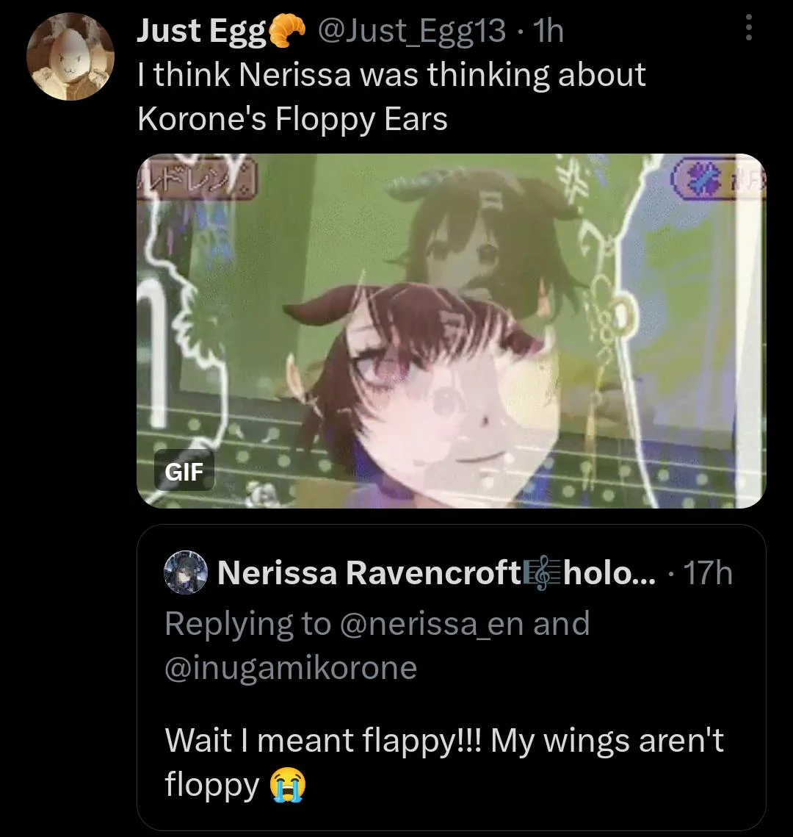The width and height of the screenshot is (793, 837).
Task: Click Nerissa Ravencroft's avatar in the quoted tweet
Action: 186,574
